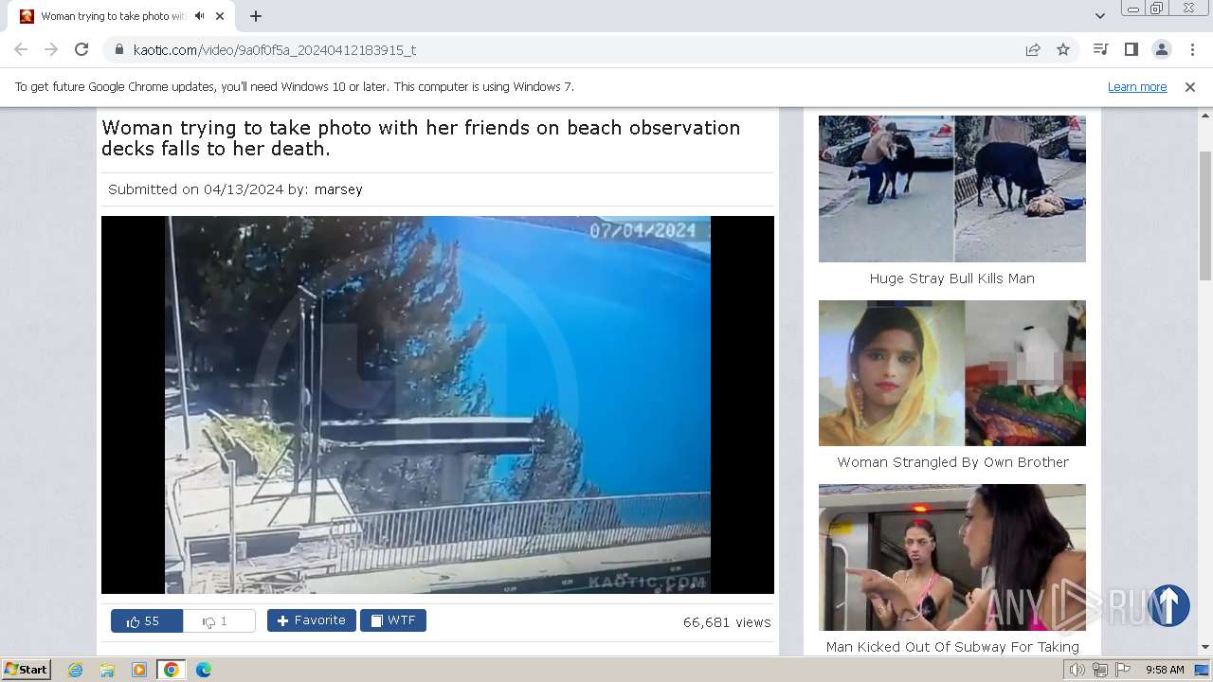Mark video as WTF

pyautogui.click(x=392, y=620)
